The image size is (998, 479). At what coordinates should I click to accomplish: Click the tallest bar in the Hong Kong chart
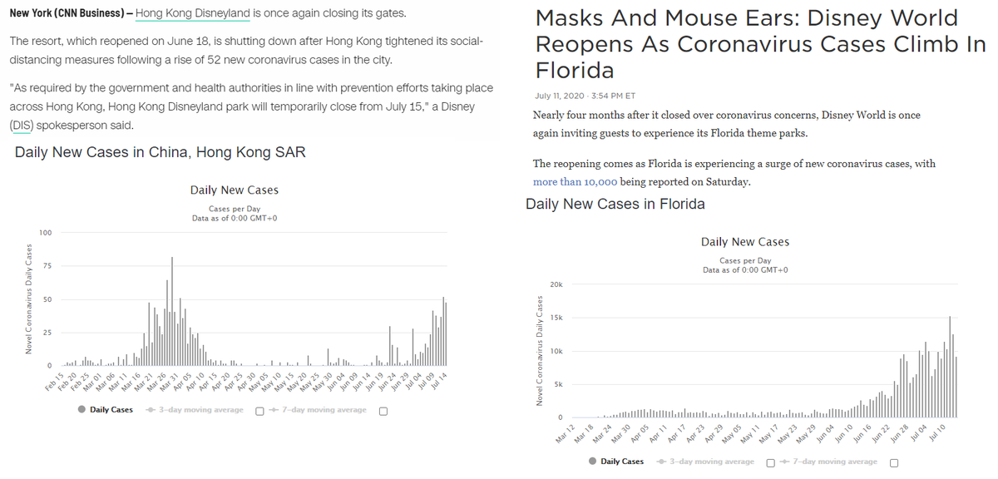pyautogui.click(x=171, y=312)
